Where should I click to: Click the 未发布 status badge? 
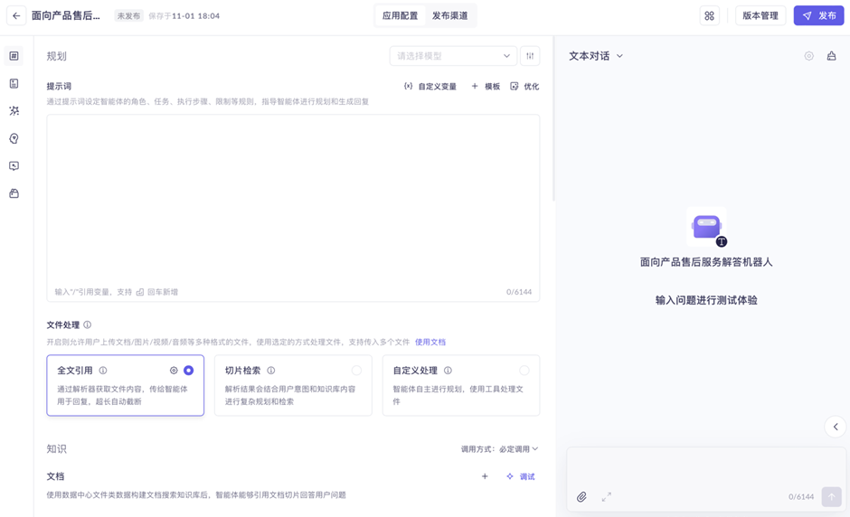128,15
